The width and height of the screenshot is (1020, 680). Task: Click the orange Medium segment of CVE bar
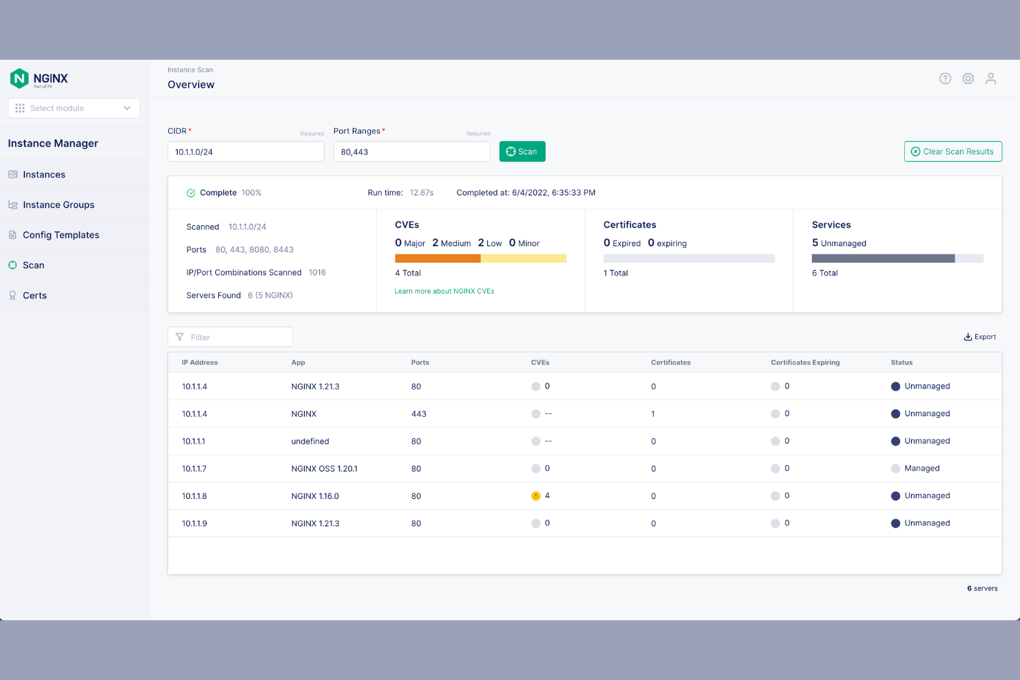pyautogui.click(x=438, y=258)
